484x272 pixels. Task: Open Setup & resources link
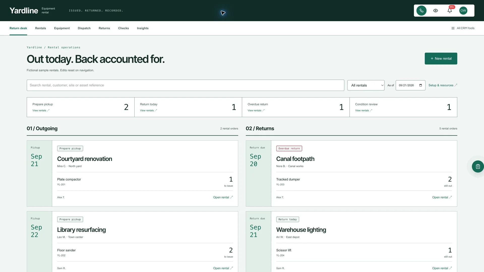(443, 85)
